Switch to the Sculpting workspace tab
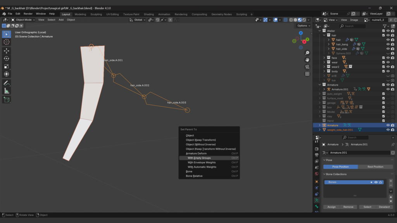The image size is (397, 223). [96, 14]
